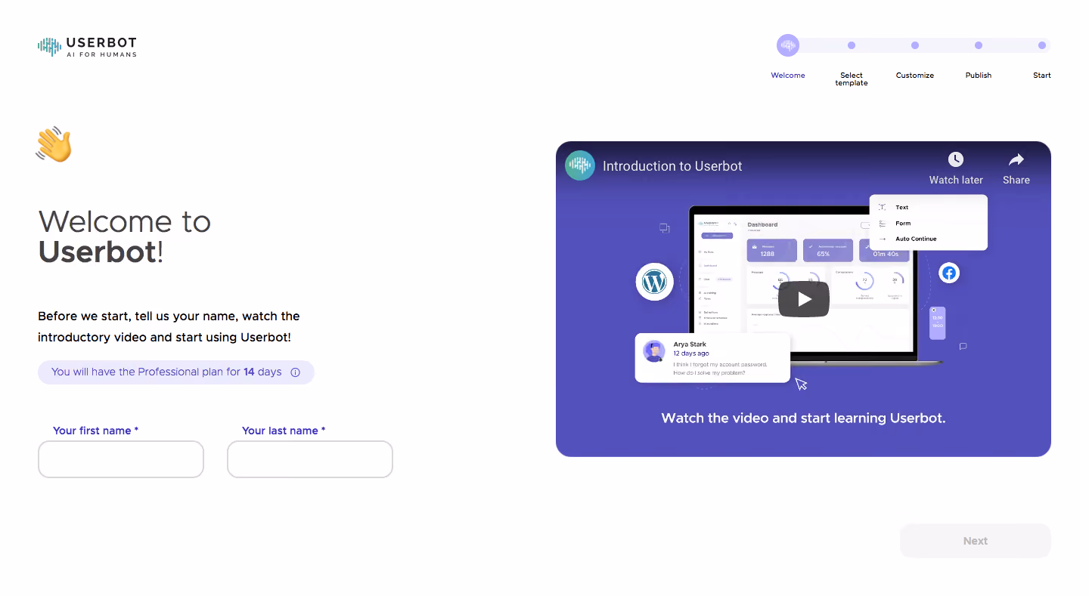Jump to the Customize step dot
The width and height of the screenshot is (1089, 596).
(915, 45)
